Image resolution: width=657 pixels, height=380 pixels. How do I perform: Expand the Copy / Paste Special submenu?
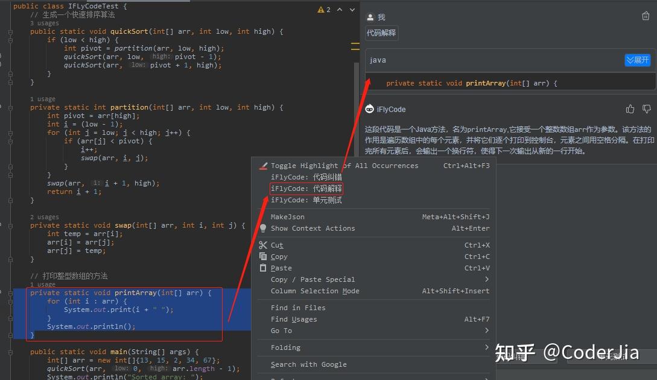pos(314,279)
